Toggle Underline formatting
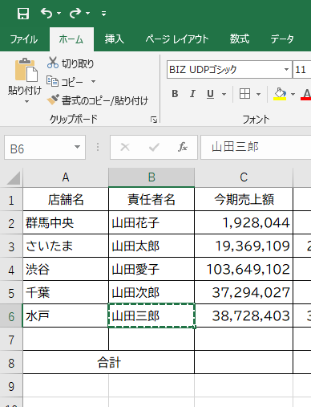 (x=210, y=94)
